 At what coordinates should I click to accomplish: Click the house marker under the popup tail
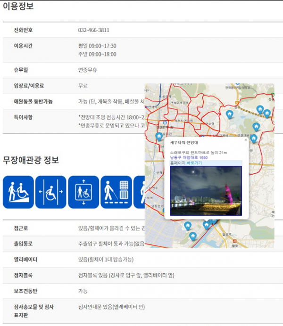206,225
